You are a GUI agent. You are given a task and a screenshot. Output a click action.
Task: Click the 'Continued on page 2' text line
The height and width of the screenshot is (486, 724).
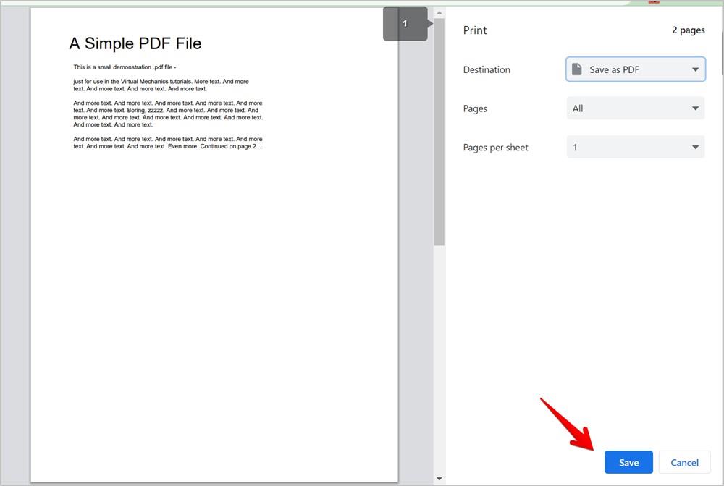click(x=168, y=146)
